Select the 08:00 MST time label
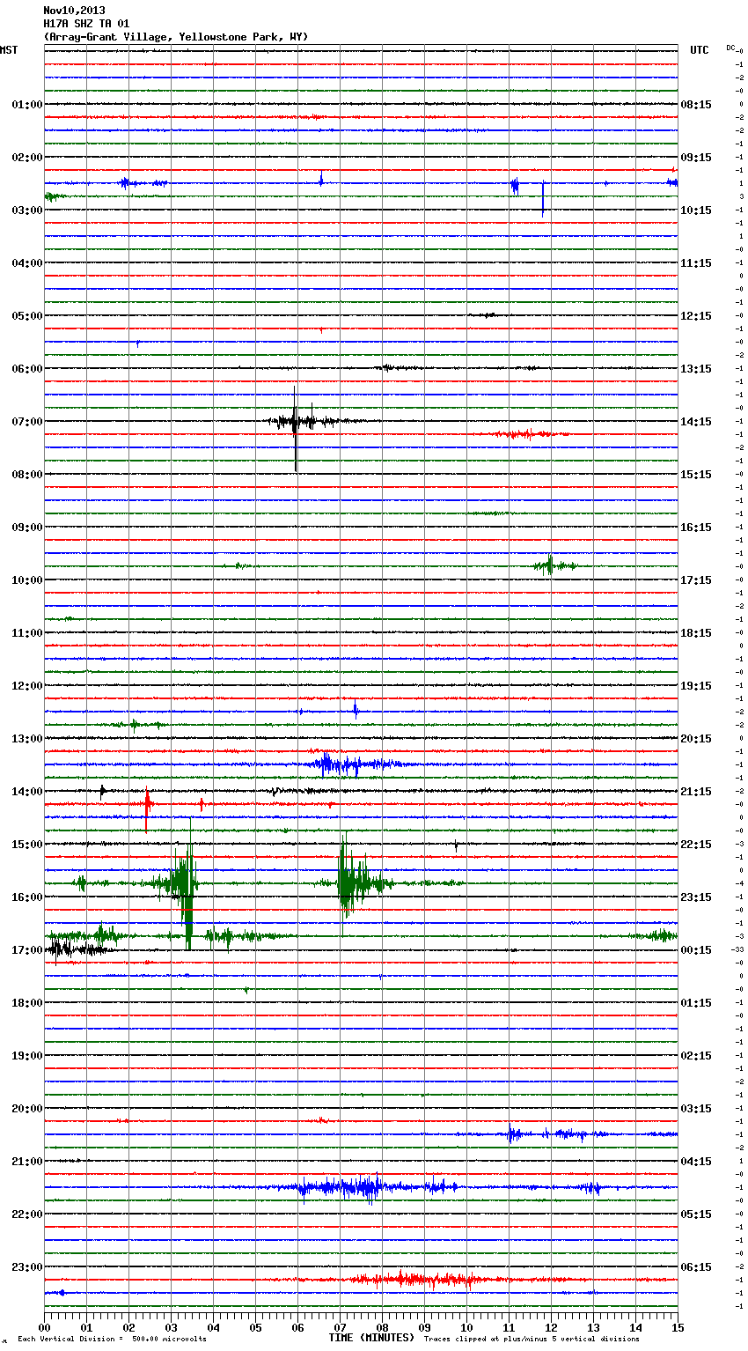Viewport: 748px width, 1351px height. pyautogui.click(x=27, y=475)
